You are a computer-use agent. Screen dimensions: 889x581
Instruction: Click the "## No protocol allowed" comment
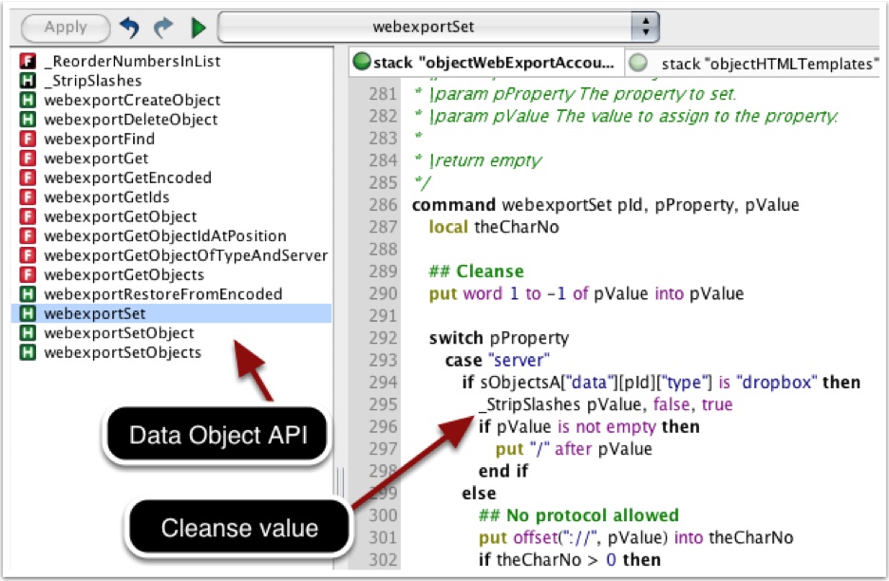[x=578, y=515]
